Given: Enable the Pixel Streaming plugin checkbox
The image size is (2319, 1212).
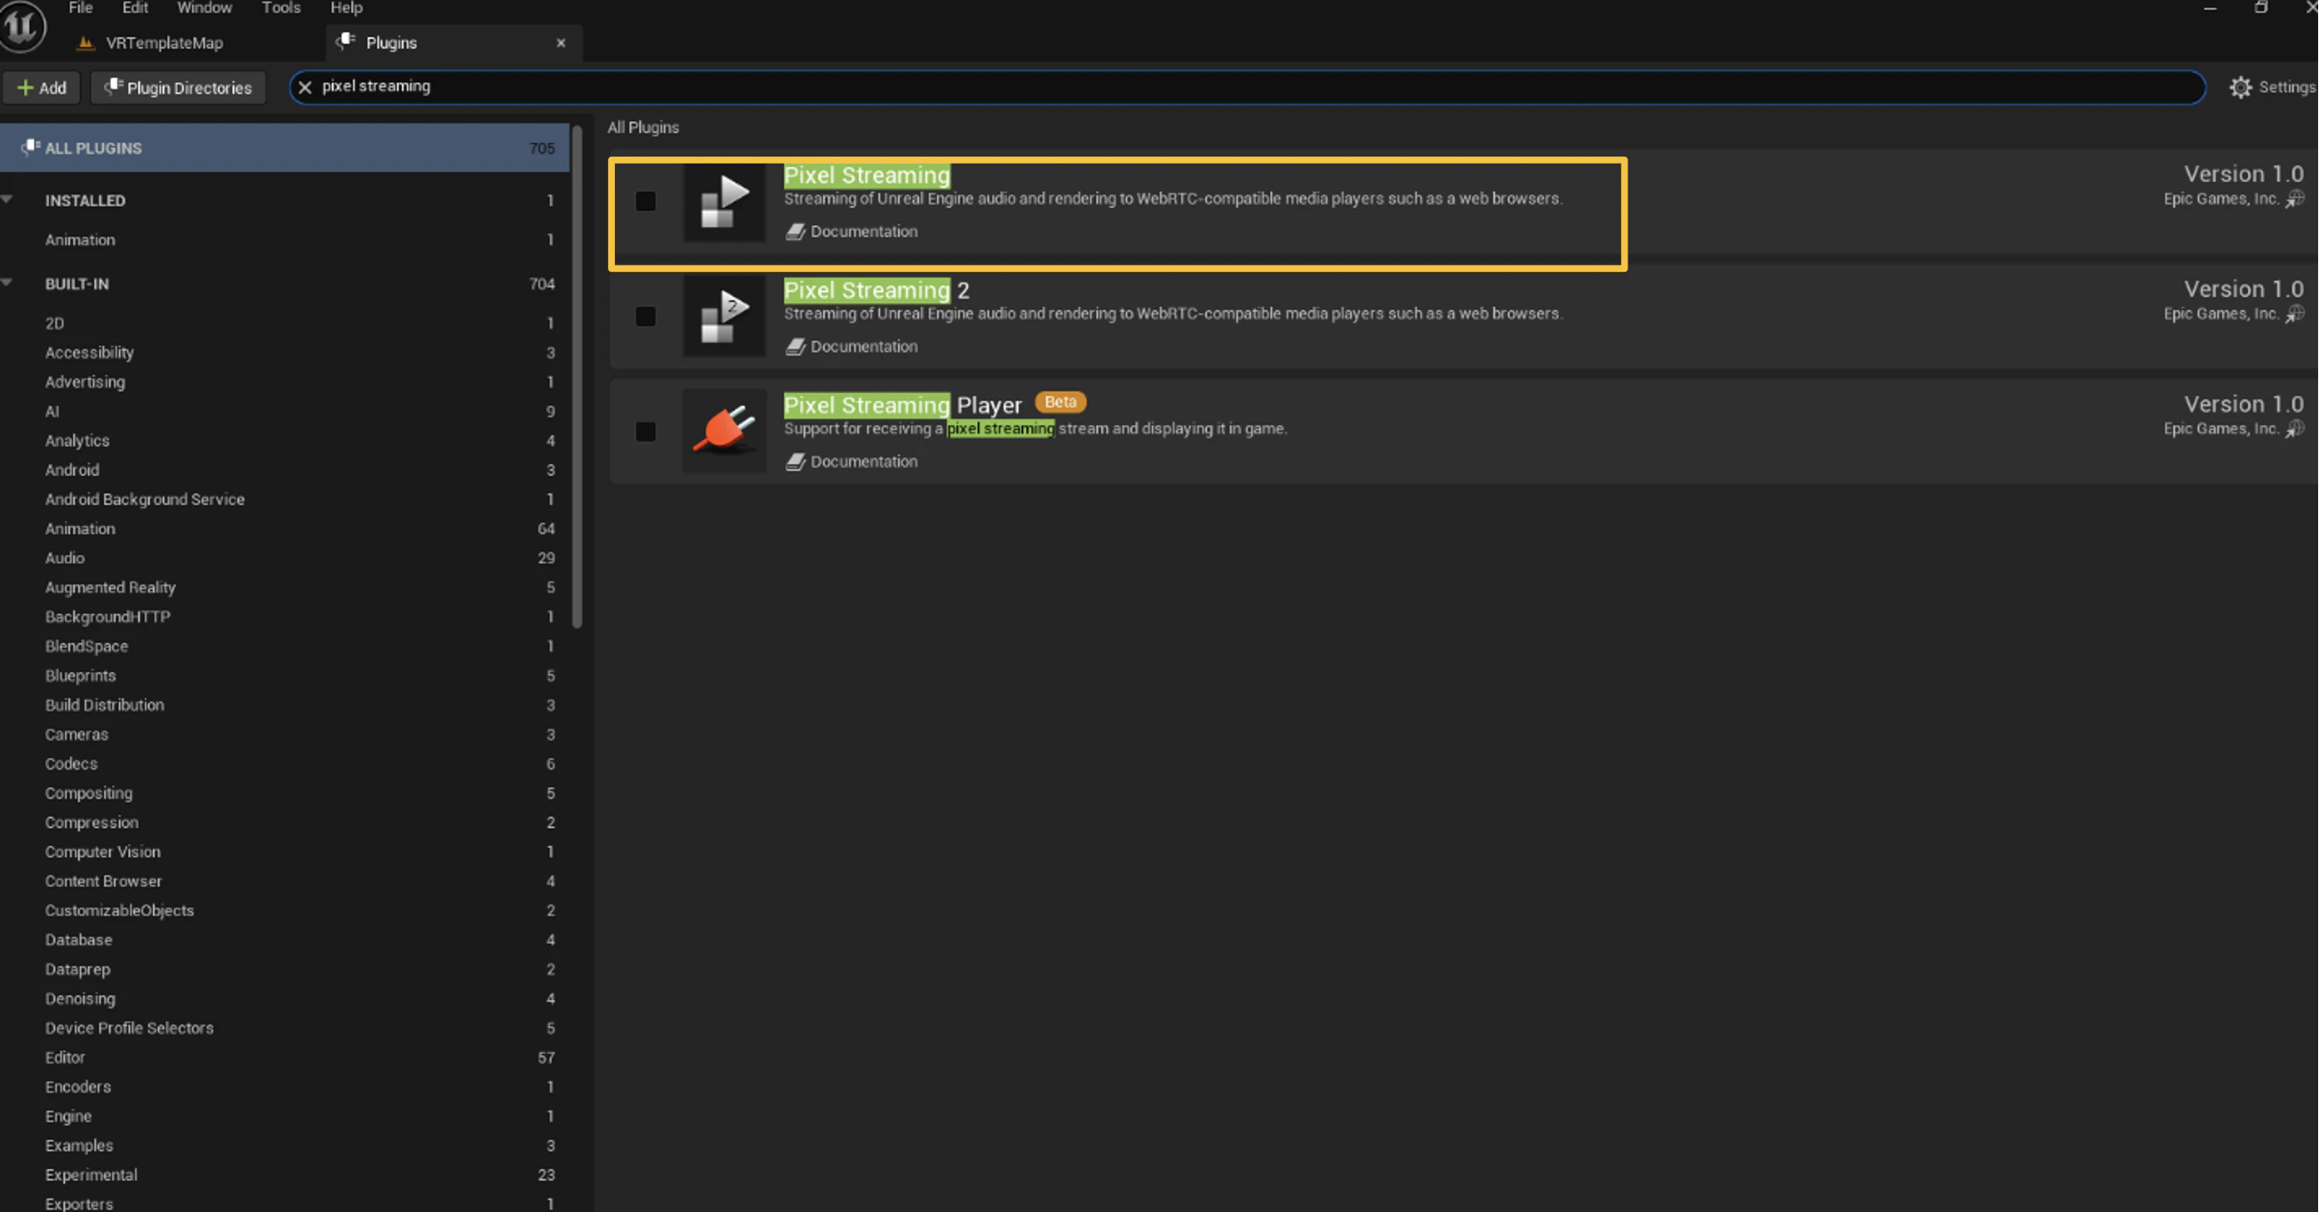Looking at the screenshot, I should point(646,201).
